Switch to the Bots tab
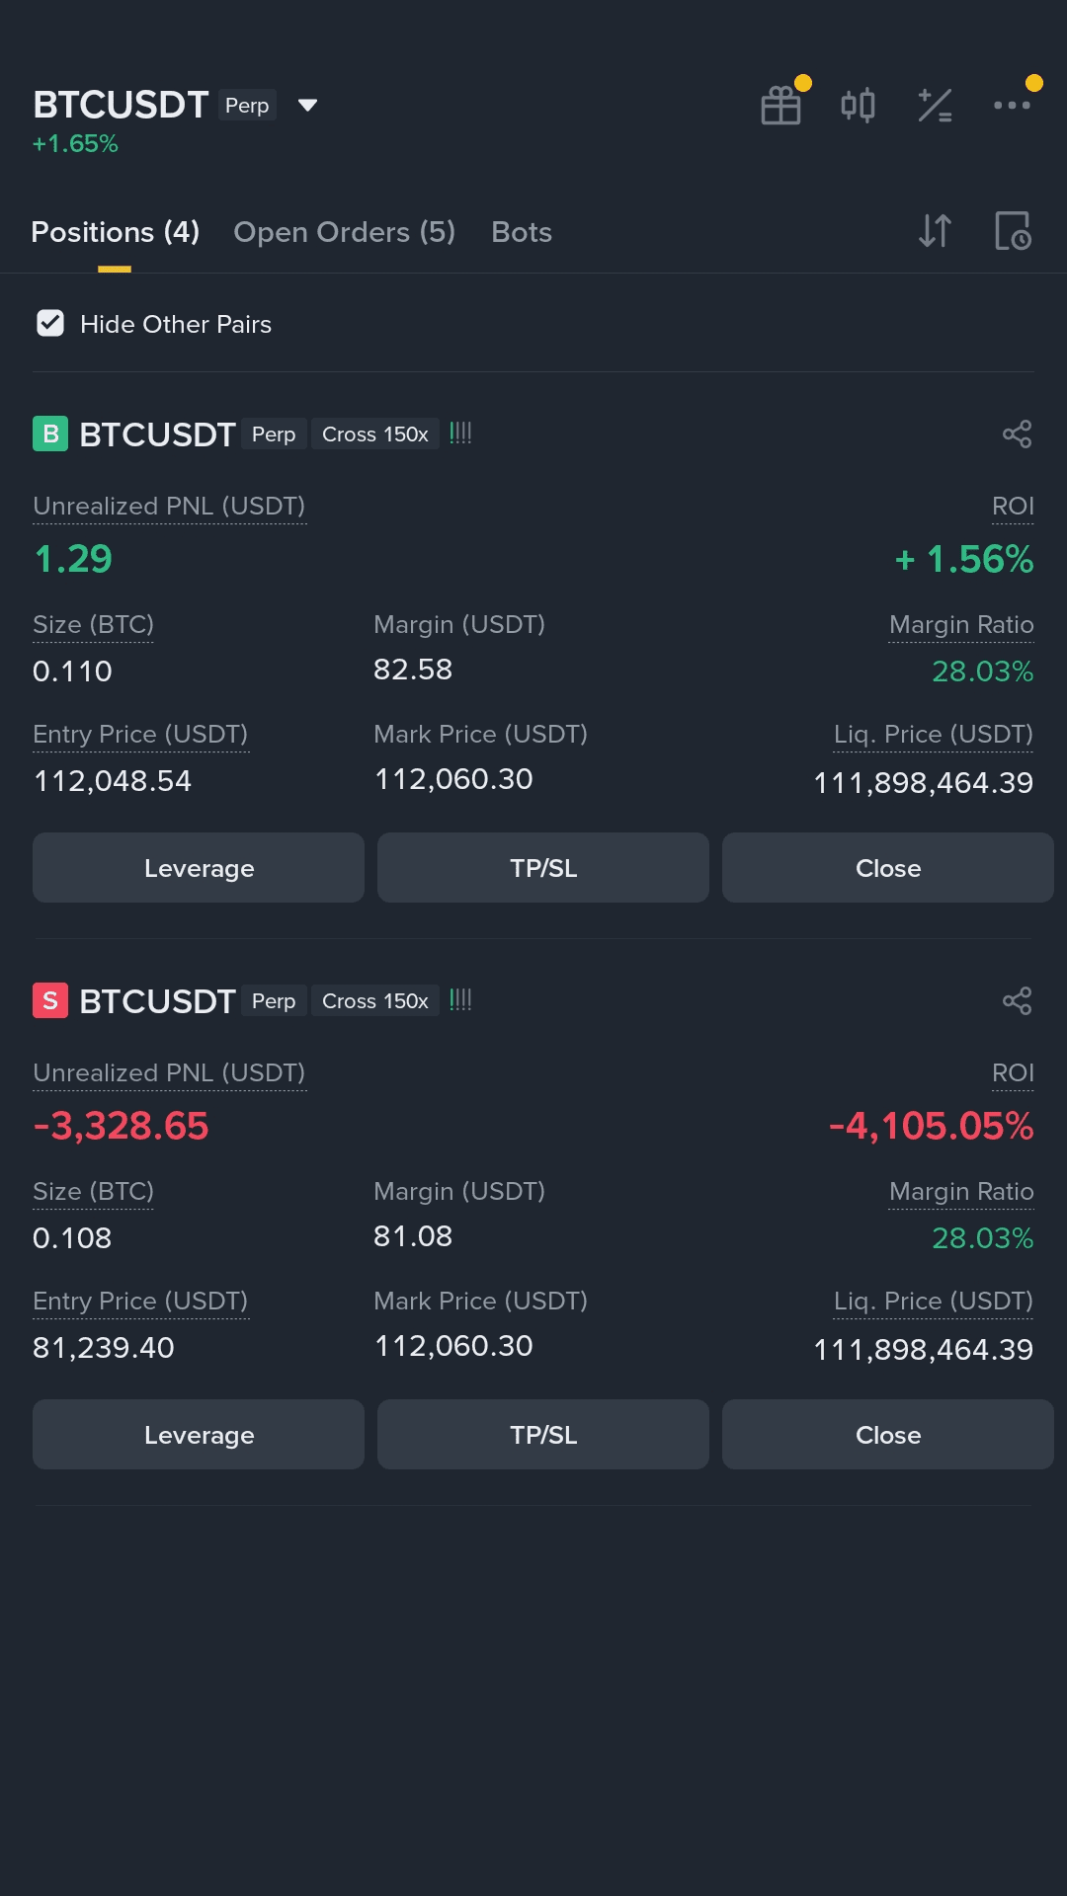This screenshot has width=1067, height=1896. pyautogui.click(x=522, y=232)
